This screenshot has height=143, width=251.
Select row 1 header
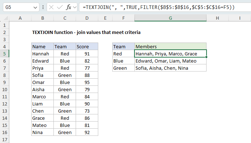click(4, 25)
